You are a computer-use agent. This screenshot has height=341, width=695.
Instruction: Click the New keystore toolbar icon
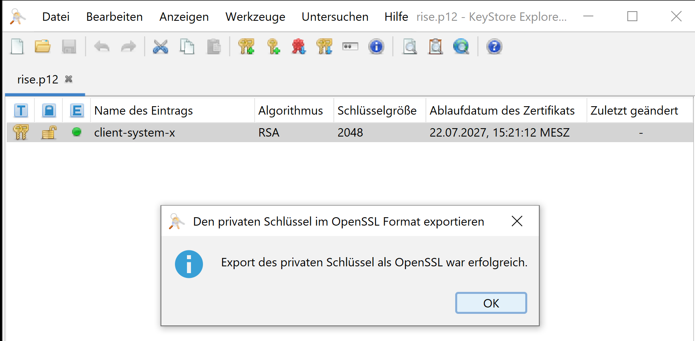[17, 47]
